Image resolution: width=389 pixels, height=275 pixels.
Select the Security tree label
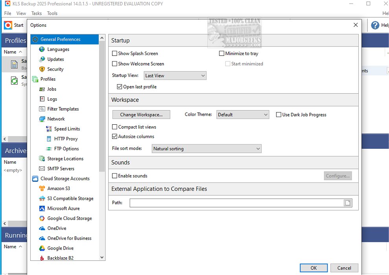point(55,69)
